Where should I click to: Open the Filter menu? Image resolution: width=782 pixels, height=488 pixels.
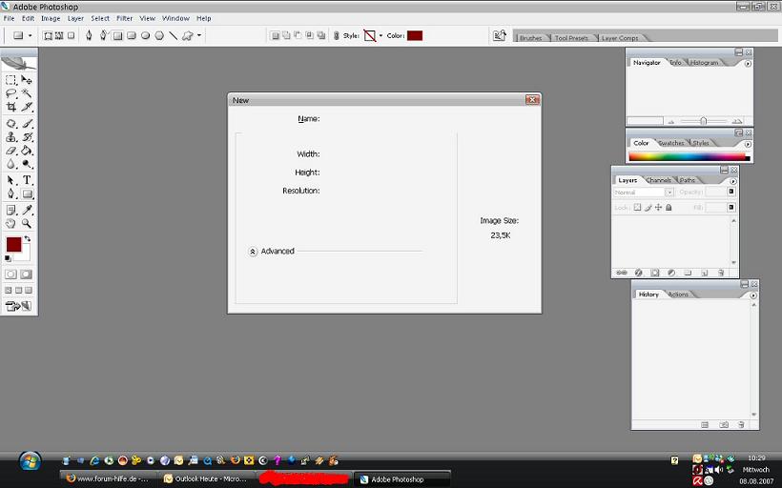click(124, 18)
